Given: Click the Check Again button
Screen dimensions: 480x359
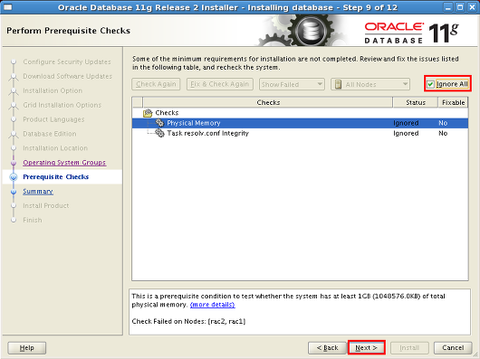Looking at the screenshot, I should pos(156,84).
